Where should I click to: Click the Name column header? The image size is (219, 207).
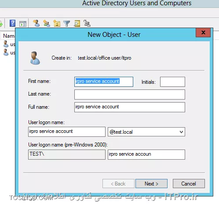pyautogui.click(x=8, y=36)
